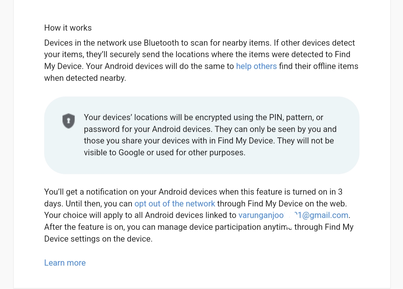Open the "help others" link
The width and height of the screenshot is (403, 289).
coord(256,66)
